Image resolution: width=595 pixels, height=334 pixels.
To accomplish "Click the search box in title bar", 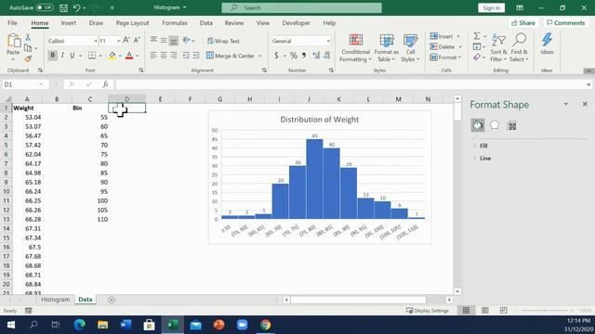I will point(301,7).
